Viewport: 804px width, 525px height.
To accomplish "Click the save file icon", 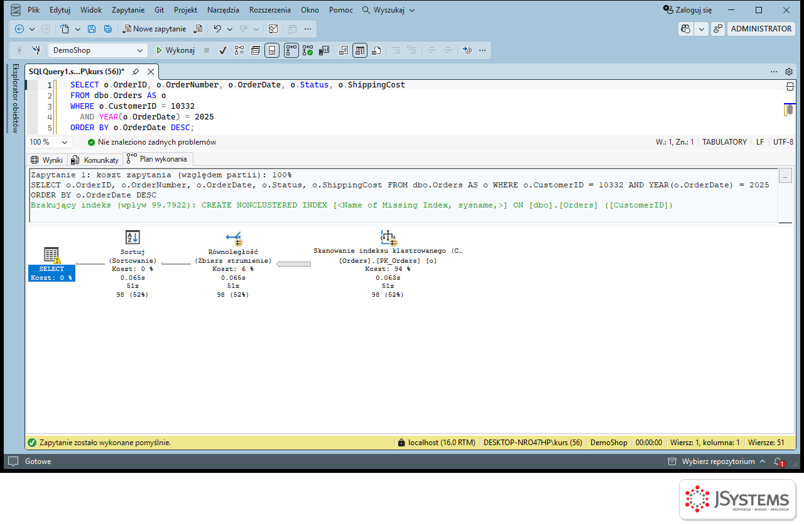I will (92, 29).
